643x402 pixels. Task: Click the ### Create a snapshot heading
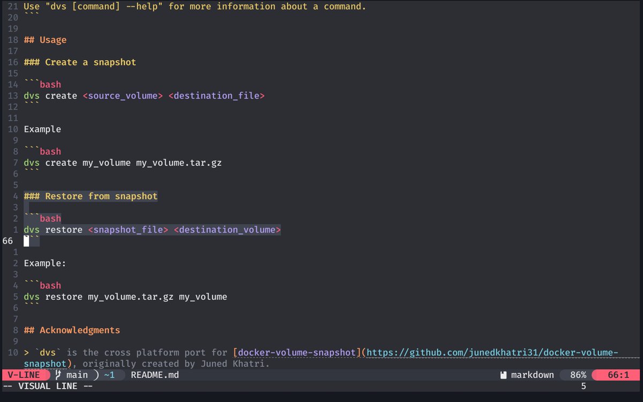click(x=80, y=62)
